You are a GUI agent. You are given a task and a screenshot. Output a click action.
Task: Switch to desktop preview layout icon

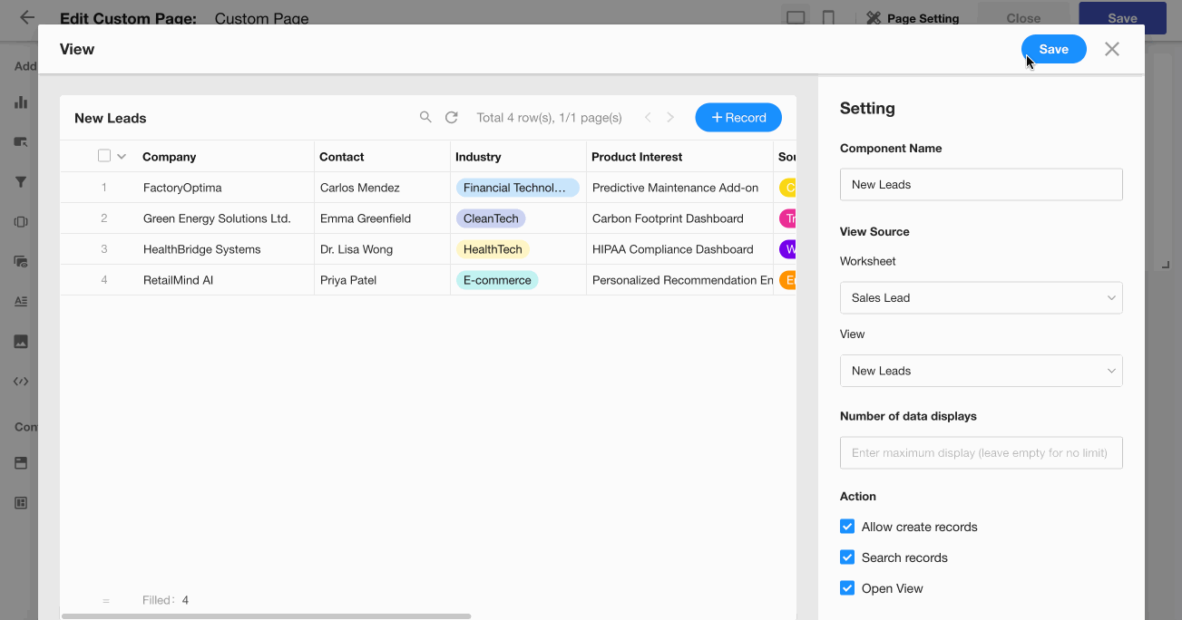tap(796, 18)
